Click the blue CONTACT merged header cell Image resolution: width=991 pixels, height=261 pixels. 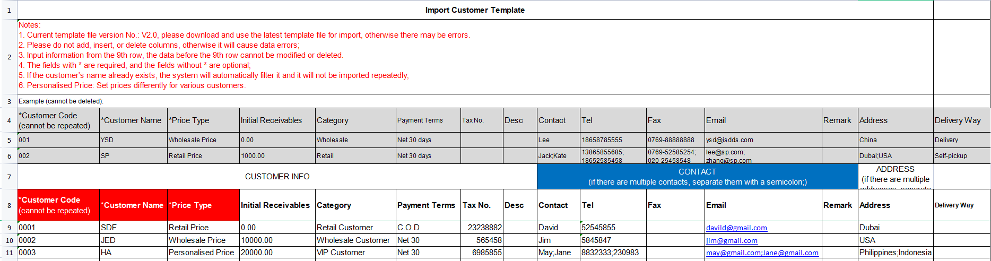click(x=697, y=177)
